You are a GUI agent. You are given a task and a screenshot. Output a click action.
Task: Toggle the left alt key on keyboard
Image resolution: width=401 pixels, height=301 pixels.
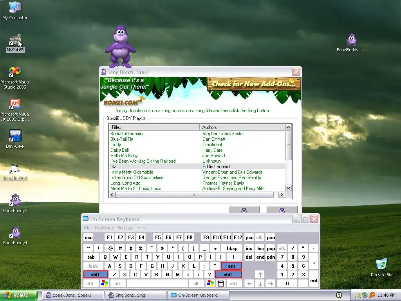117,284
